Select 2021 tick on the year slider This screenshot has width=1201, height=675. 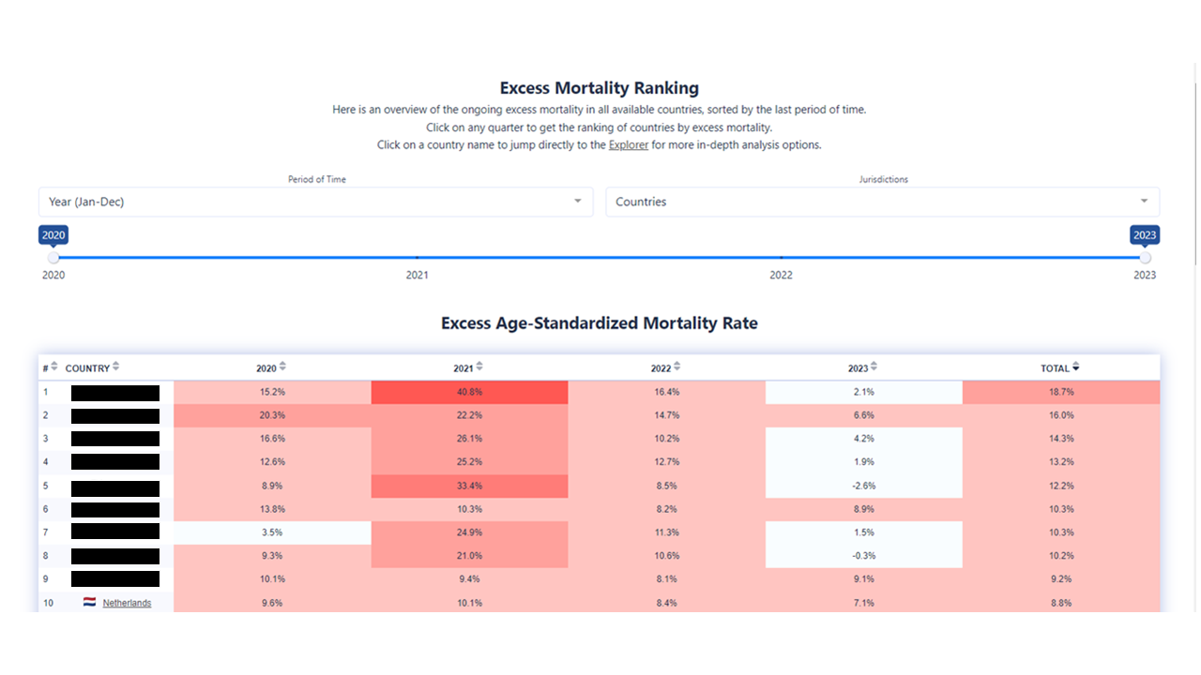pyautogui.click(x=418, y=258)
